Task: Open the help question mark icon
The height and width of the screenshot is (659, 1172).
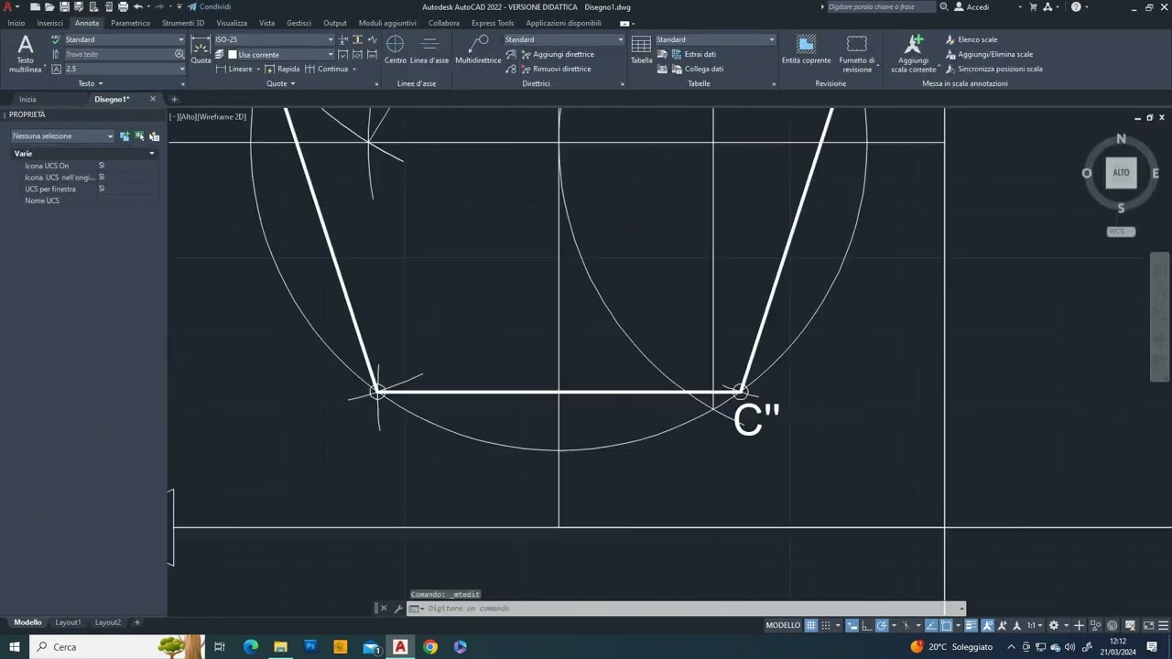Action: (x=1076, y=6)
